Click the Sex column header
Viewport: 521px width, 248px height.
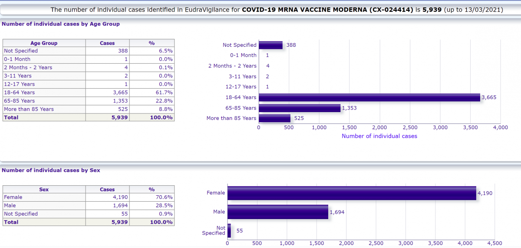[x=44, y=189]
